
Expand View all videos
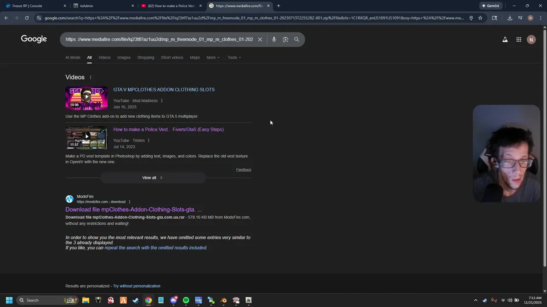click(x=153, y=178)
